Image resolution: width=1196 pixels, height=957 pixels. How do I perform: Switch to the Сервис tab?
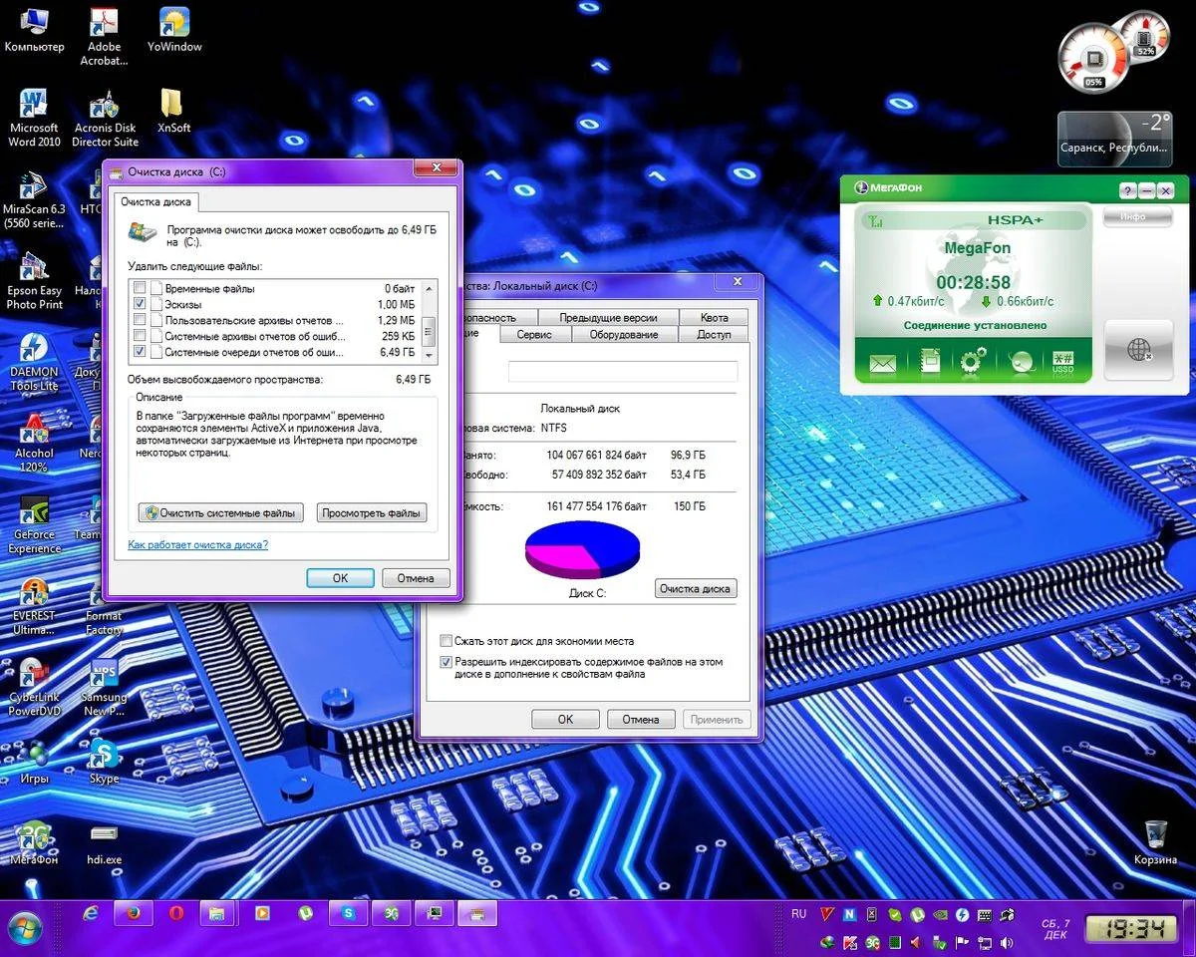(x=534, y=335)
